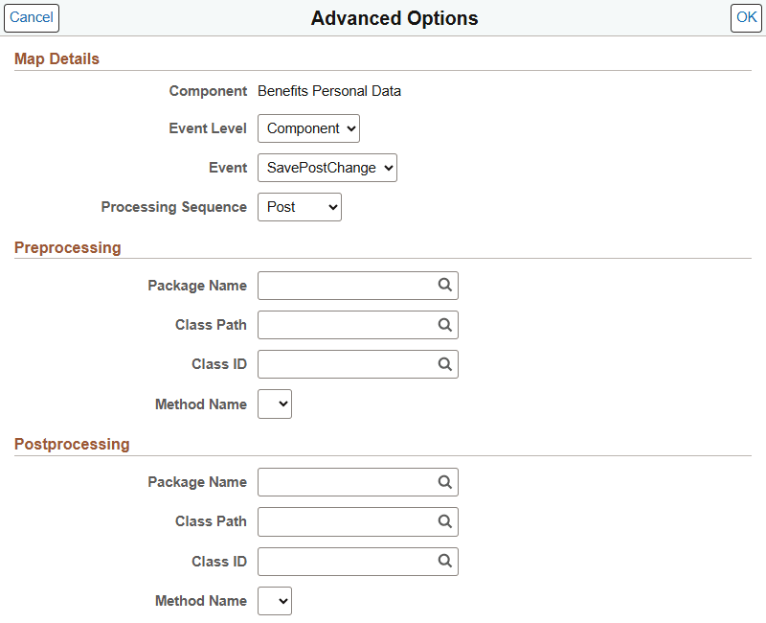The width and height of the screenshot is (766, 623).
Task: Open the Class Path lookup under Preprocessing
Action: 444,324
